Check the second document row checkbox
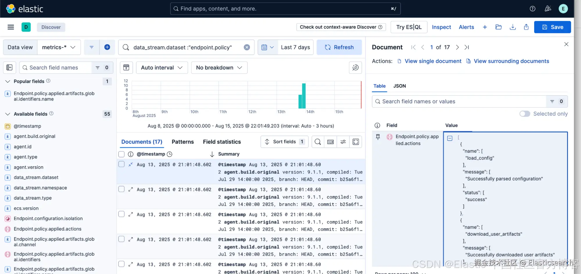The image size is (581, 274). tap(121, 189)
